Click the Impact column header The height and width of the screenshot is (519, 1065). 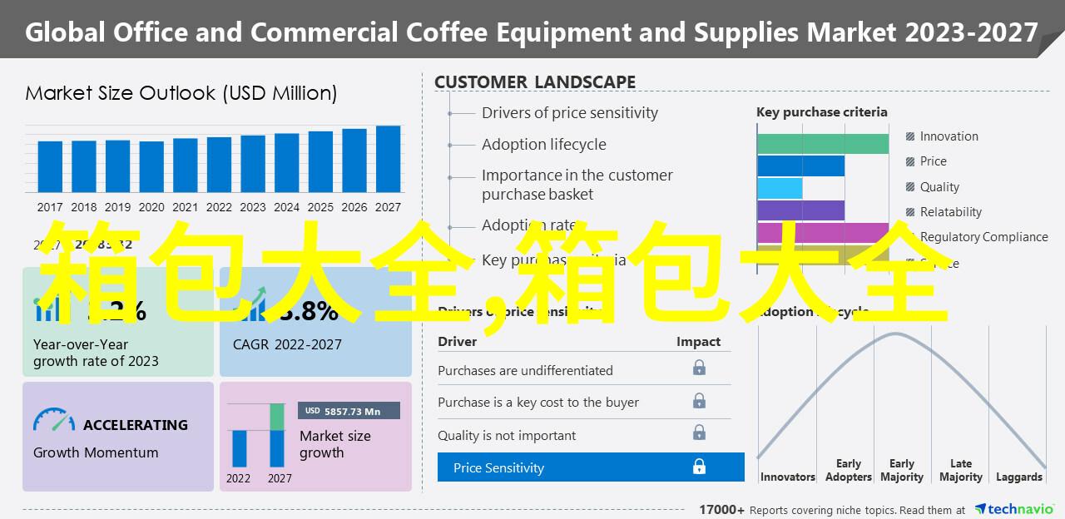(699, 341)
